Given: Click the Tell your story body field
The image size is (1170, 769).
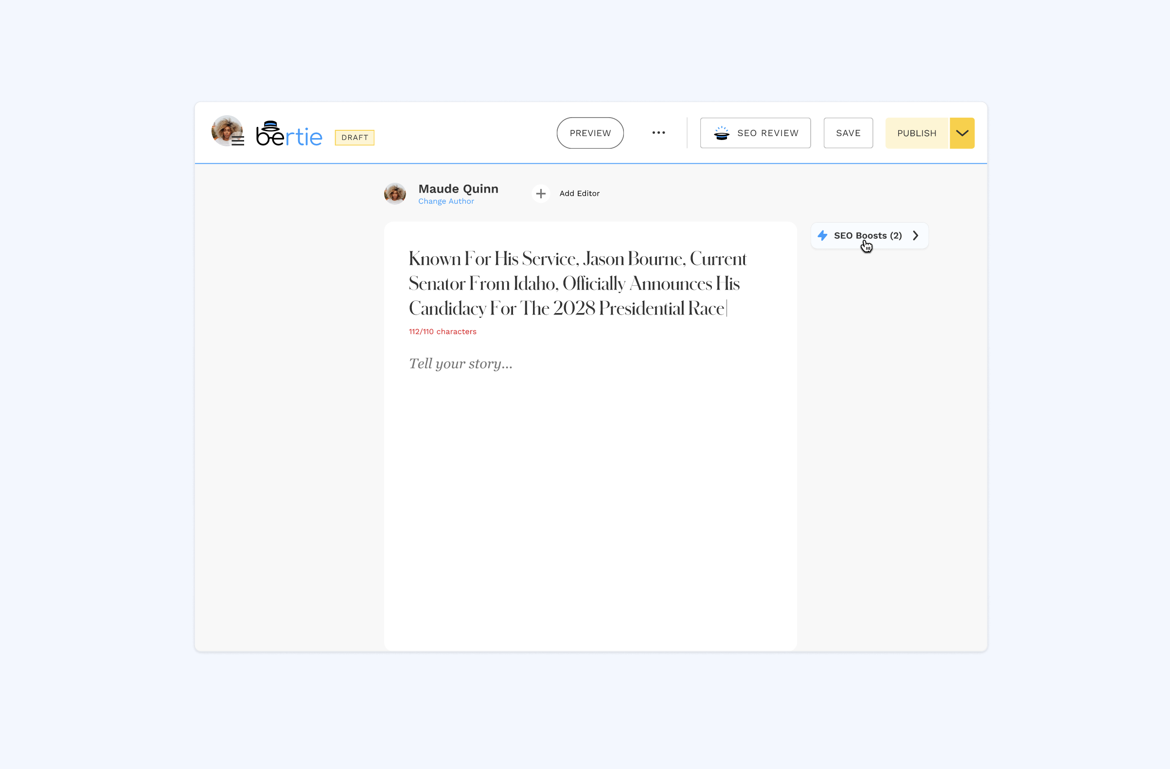Looking at the screenshot, I should (x=461, y=364).
